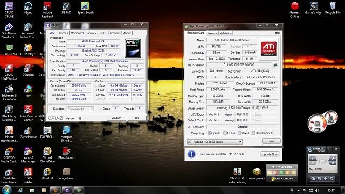Screen dimensions: 345x194
Task: Open the SiSoftware Sandra desktop shortcut
Action: coord(9,31)
